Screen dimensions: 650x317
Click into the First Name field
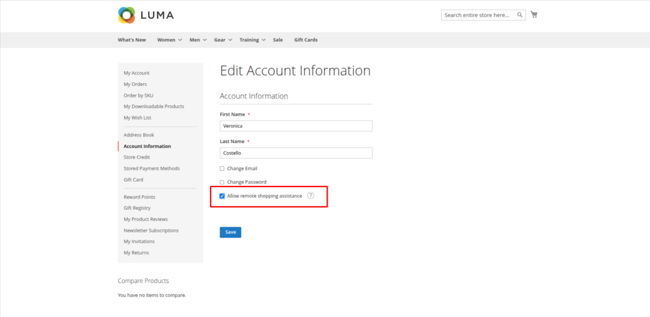[296, 126]
